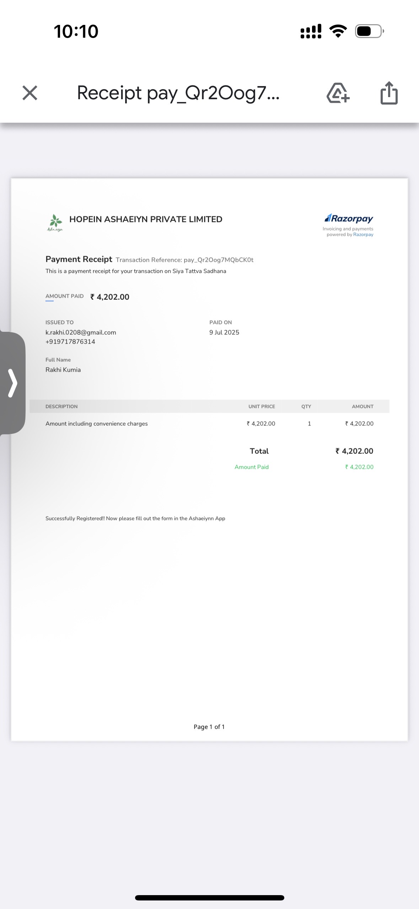Screen dimensions: 419x909
Task: Tap the green Amount Paid label
Action: (x=252, y=467)
